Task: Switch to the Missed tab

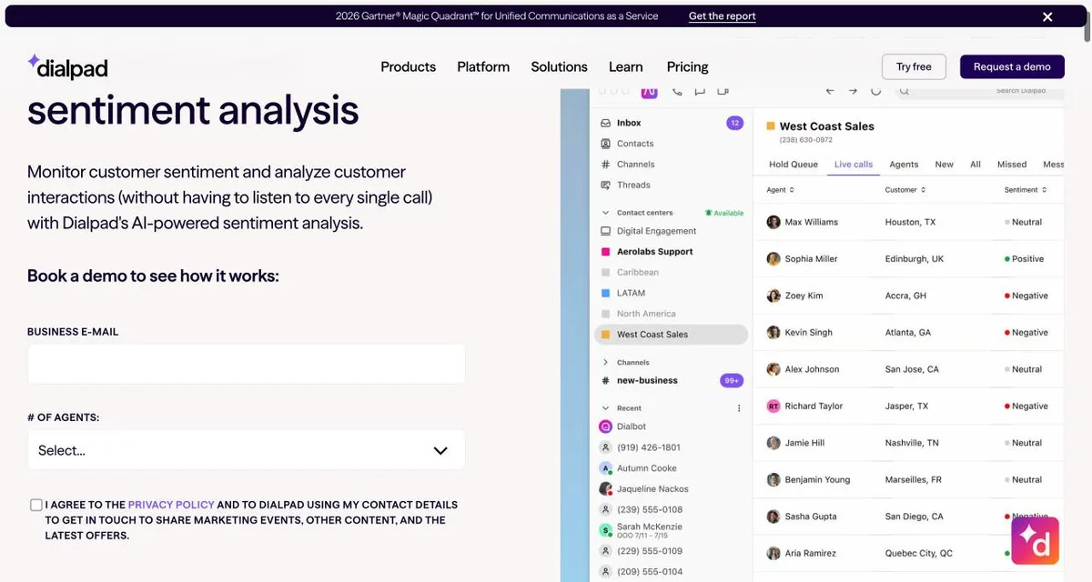Action: point(1012,165)
